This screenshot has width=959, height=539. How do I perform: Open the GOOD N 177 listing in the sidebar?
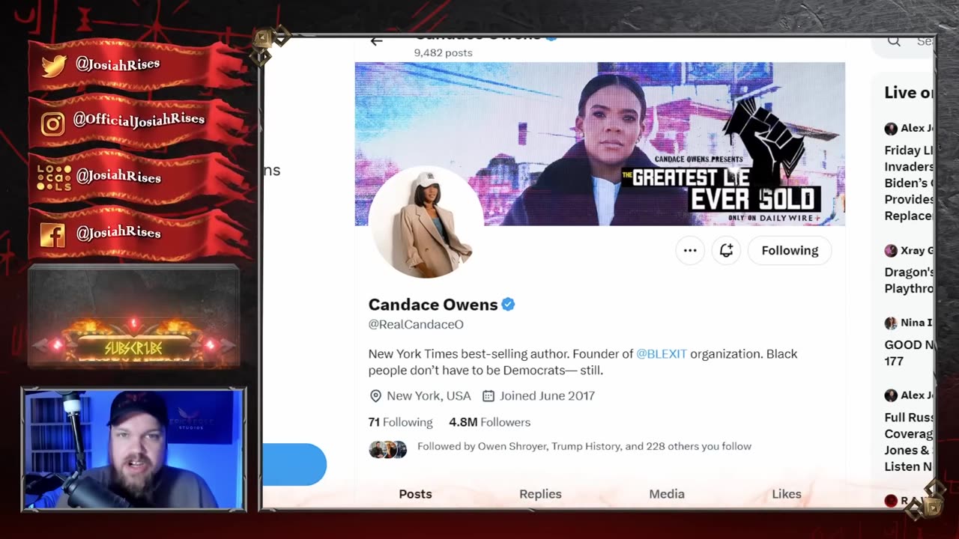coord(909,353)
